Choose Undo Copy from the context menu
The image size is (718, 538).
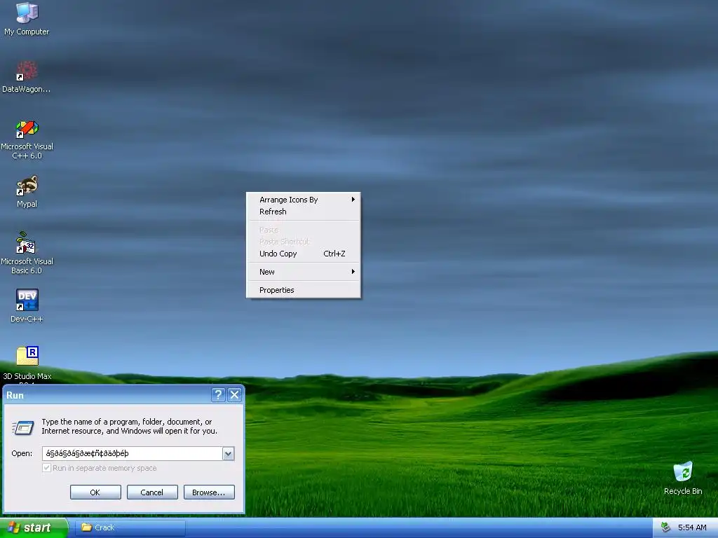tap(304, 254)
